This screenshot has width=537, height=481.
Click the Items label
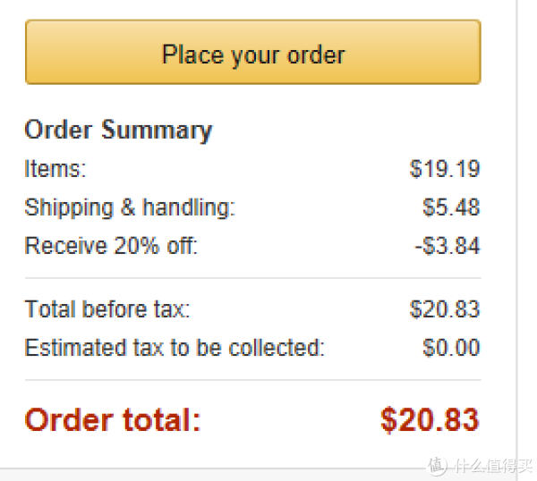point(55,169)
